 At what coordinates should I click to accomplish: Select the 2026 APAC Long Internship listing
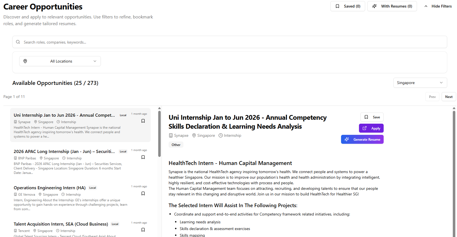(x=64, y=152)
